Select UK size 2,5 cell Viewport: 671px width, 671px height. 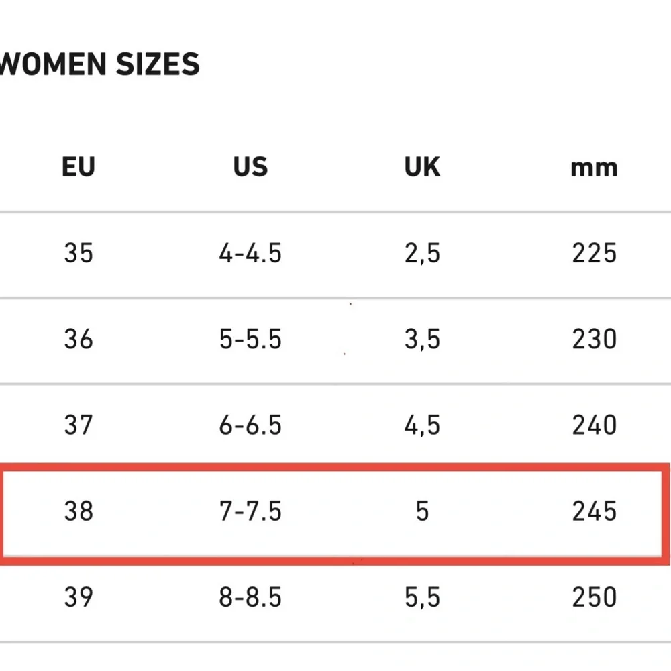[422, 254]
